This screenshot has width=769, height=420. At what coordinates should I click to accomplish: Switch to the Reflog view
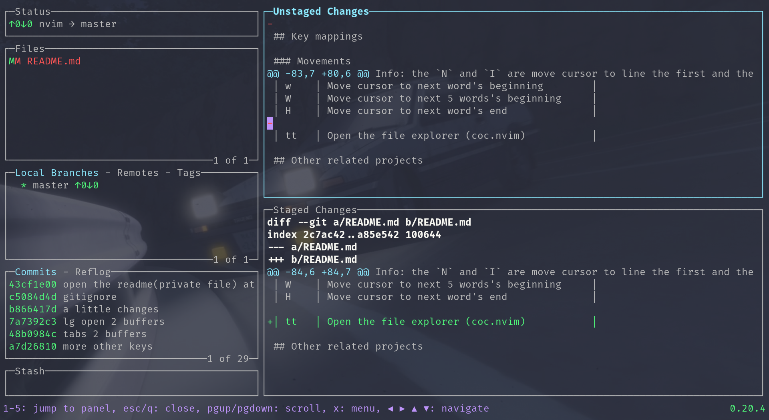(93, 272)
